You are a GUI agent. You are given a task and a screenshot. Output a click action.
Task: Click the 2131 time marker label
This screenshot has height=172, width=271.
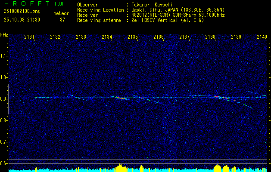tap(29, 37)
